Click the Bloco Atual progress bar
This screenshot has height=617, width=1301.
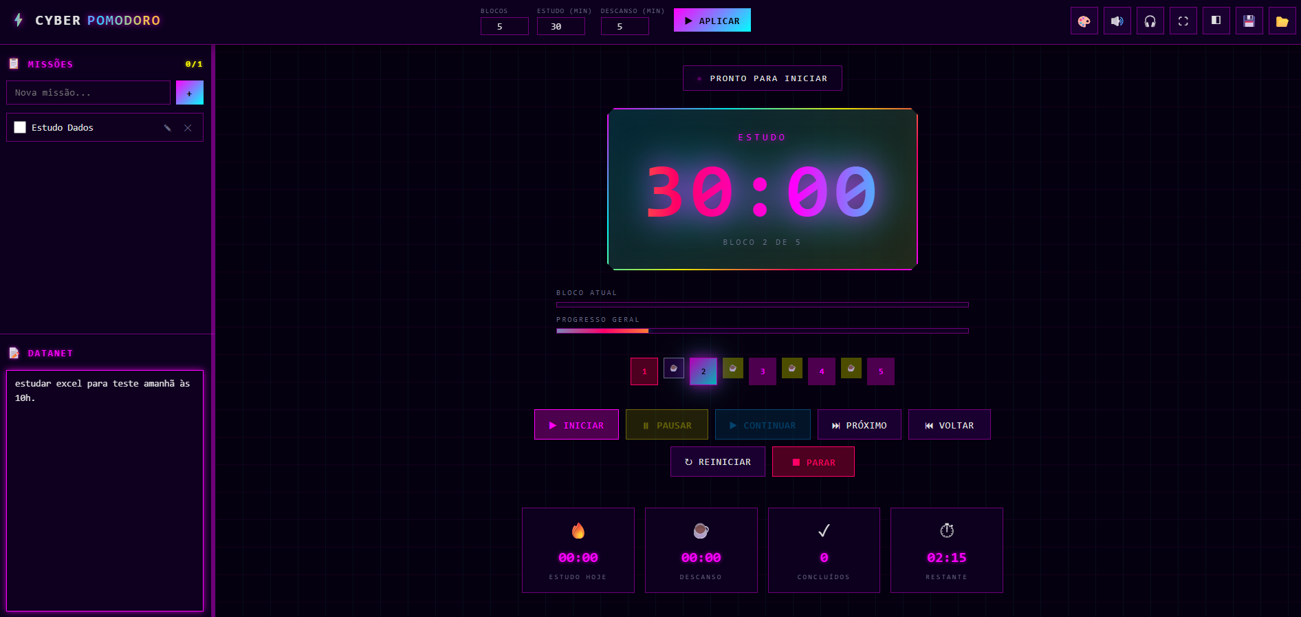[x=763, y=305]
